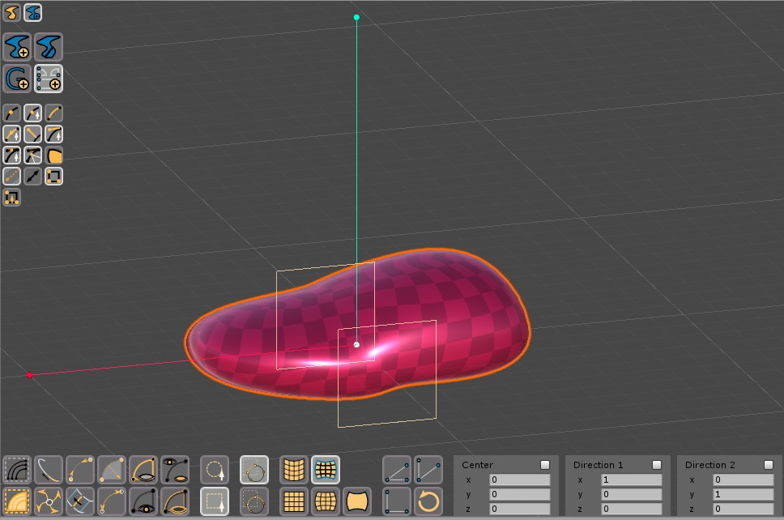Select the L-shaped three-point lines icon
This screenshot has height=520, width=784.
(x=397, y=501)
